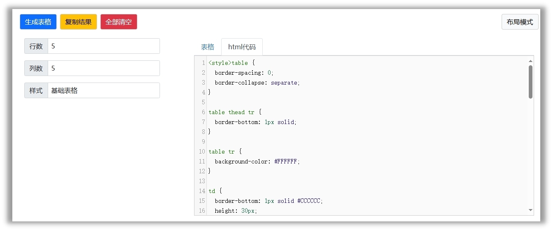The height and width of the screenshot is (230, 553).
Task: Switch to 布局模式 layout mode
Action: (x=520, y=22)
